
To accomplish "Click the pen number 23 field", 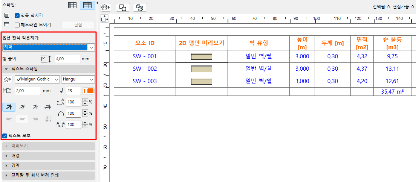I will pyautogui.click(x=73, y=91).
